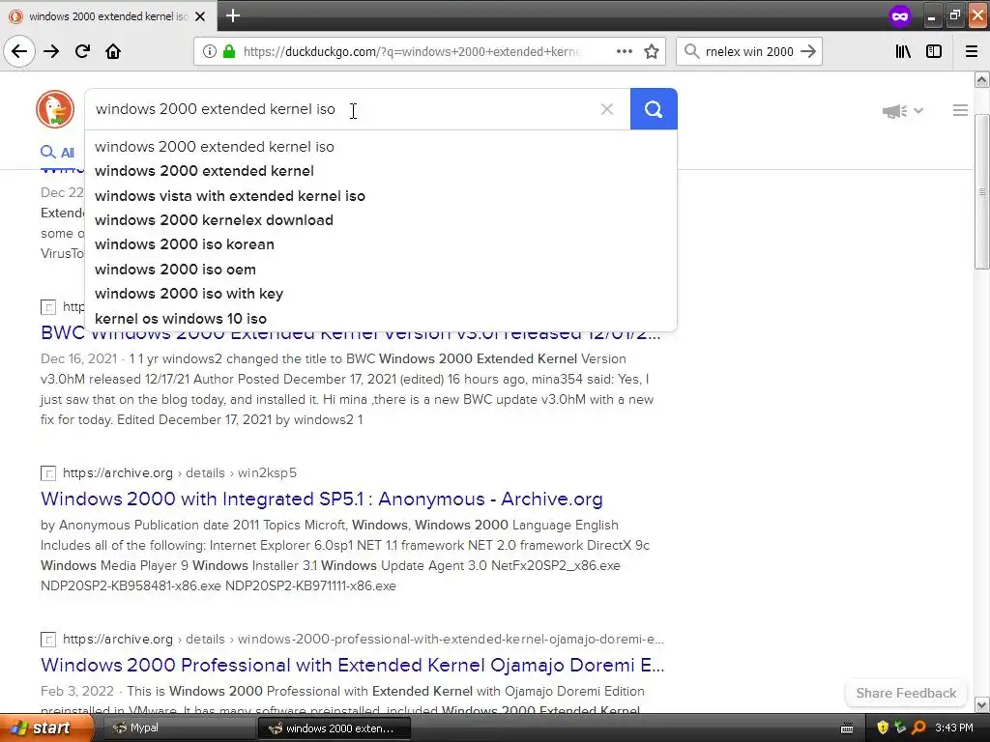
Task: Select suggestion 'windows 2000 iso oem'
Action: pos(381,270)
